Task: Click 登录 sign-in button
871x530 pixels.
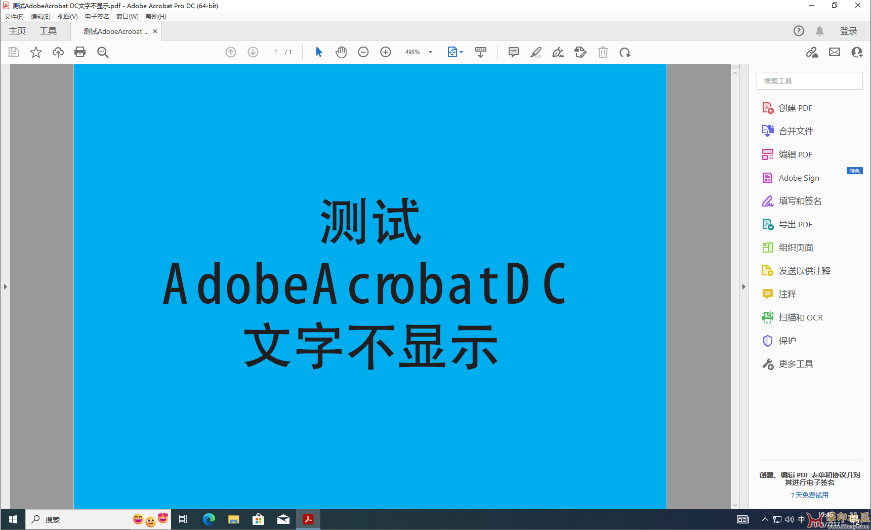Action: [849, 31]
